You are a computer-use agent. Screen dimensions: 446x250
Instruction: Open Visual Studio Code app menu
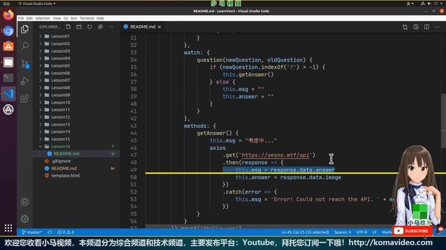37,3
